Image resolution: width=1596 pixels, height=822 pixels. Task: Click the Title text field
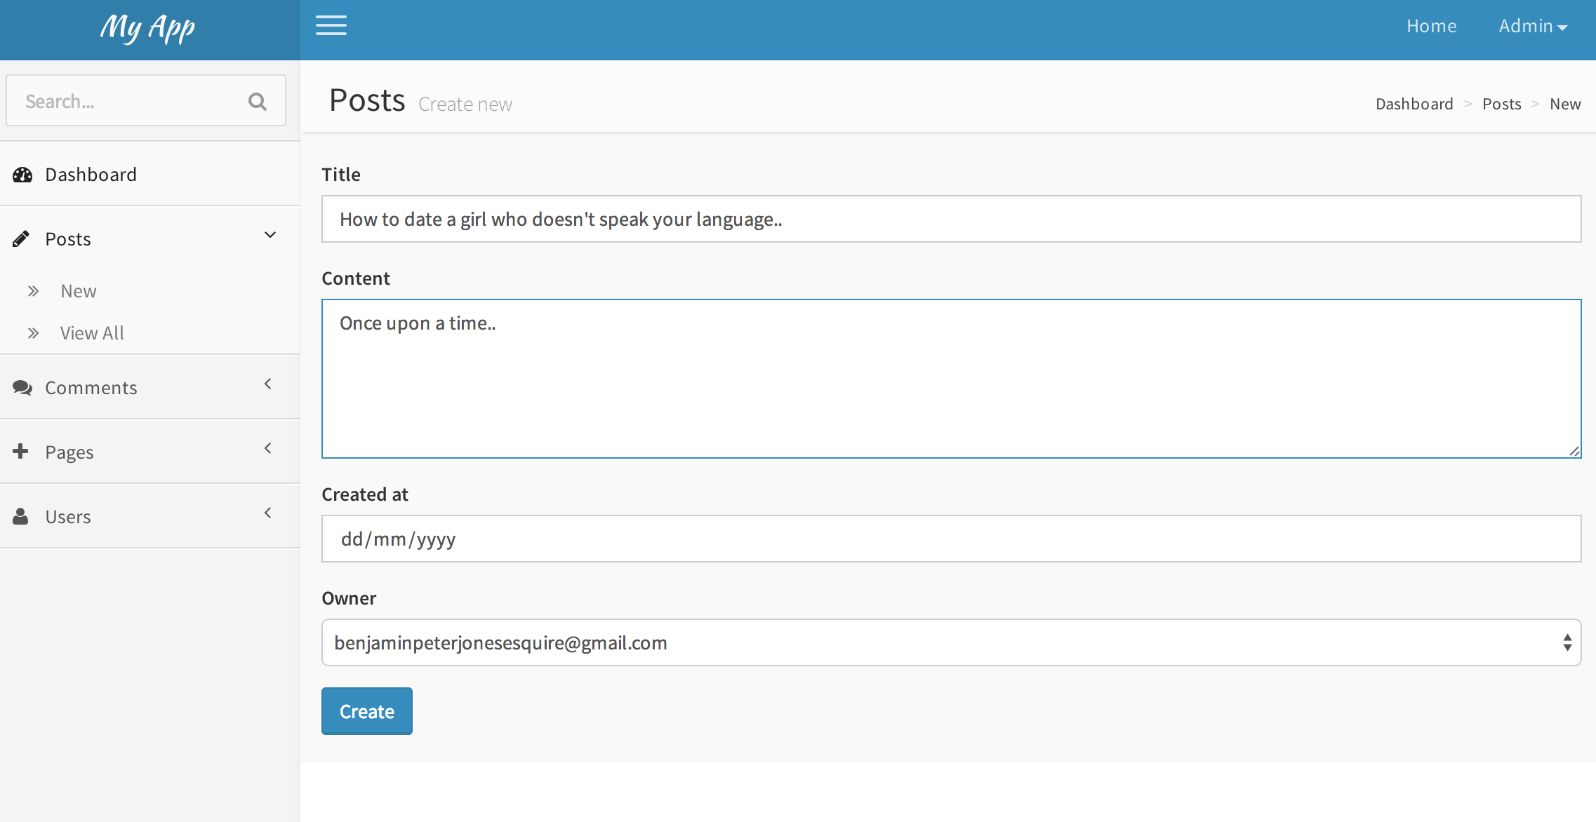(x=951, y=219)
